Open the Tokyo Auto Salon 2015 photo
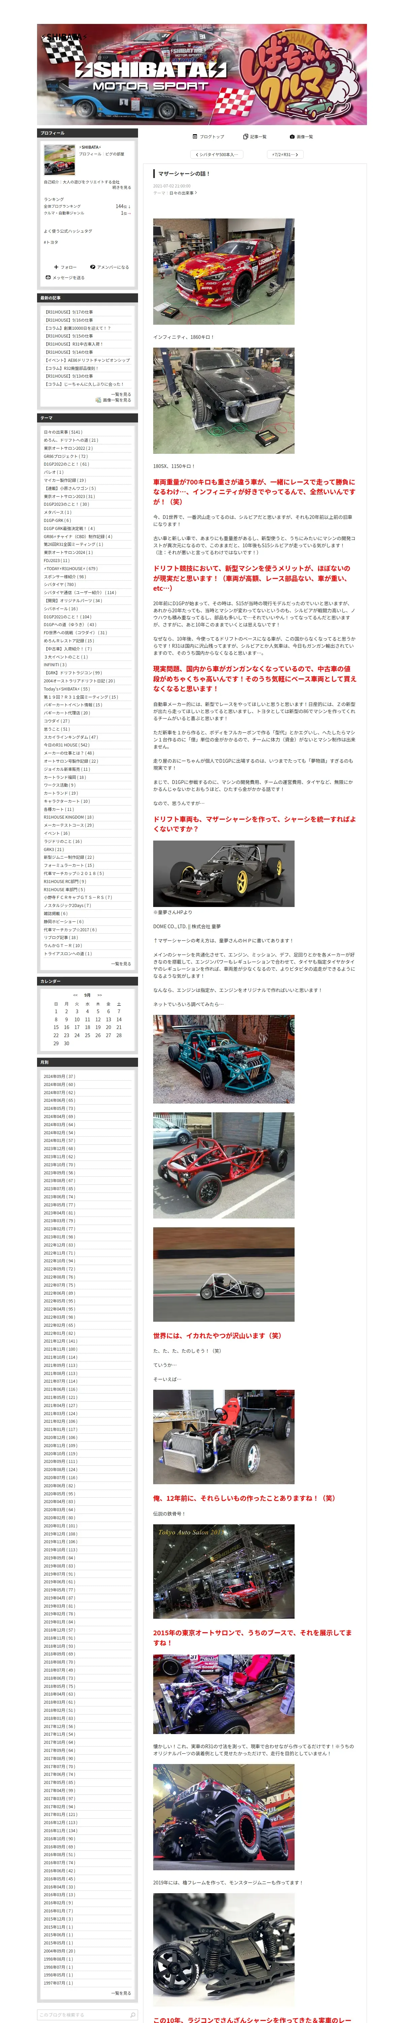Image resolution: width=404 pixels, height=2023 pixels. coord(224,1572)
